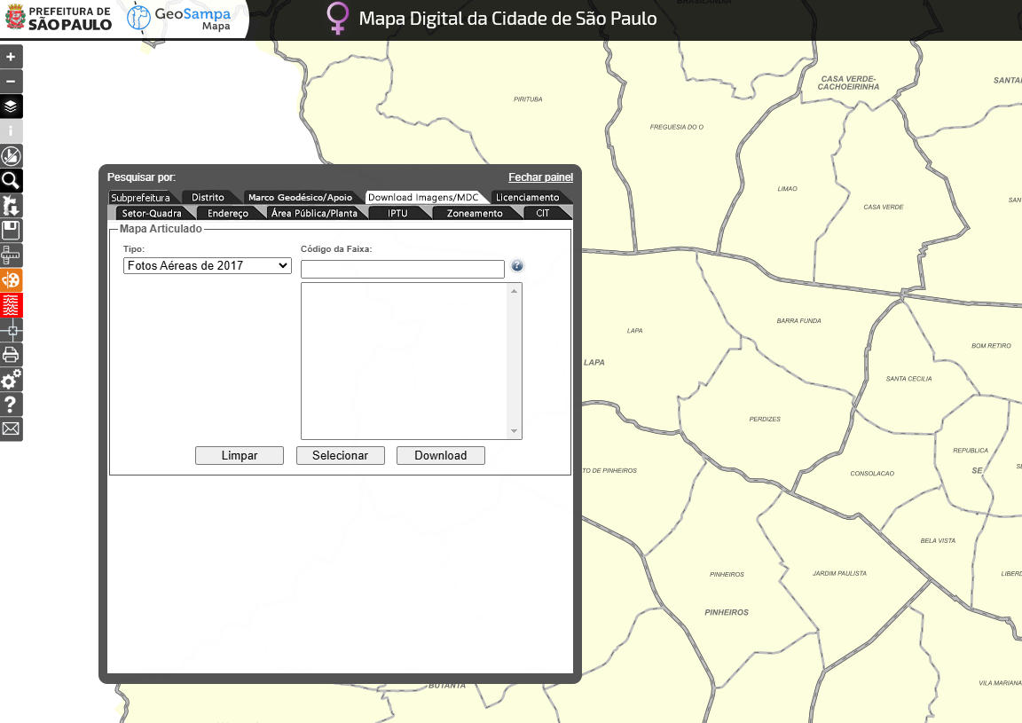Zoom out with the minus button
The height and width of the screenshot is (723, 1022).
coord(11,82)
